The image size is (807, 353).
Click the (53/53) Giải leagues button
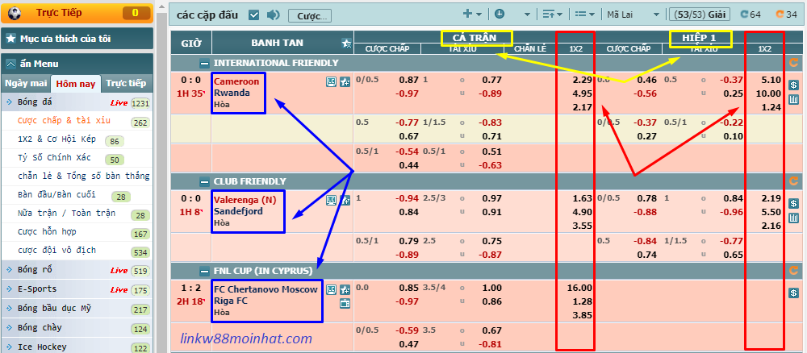pyautogui.click(x=700, y=15)
